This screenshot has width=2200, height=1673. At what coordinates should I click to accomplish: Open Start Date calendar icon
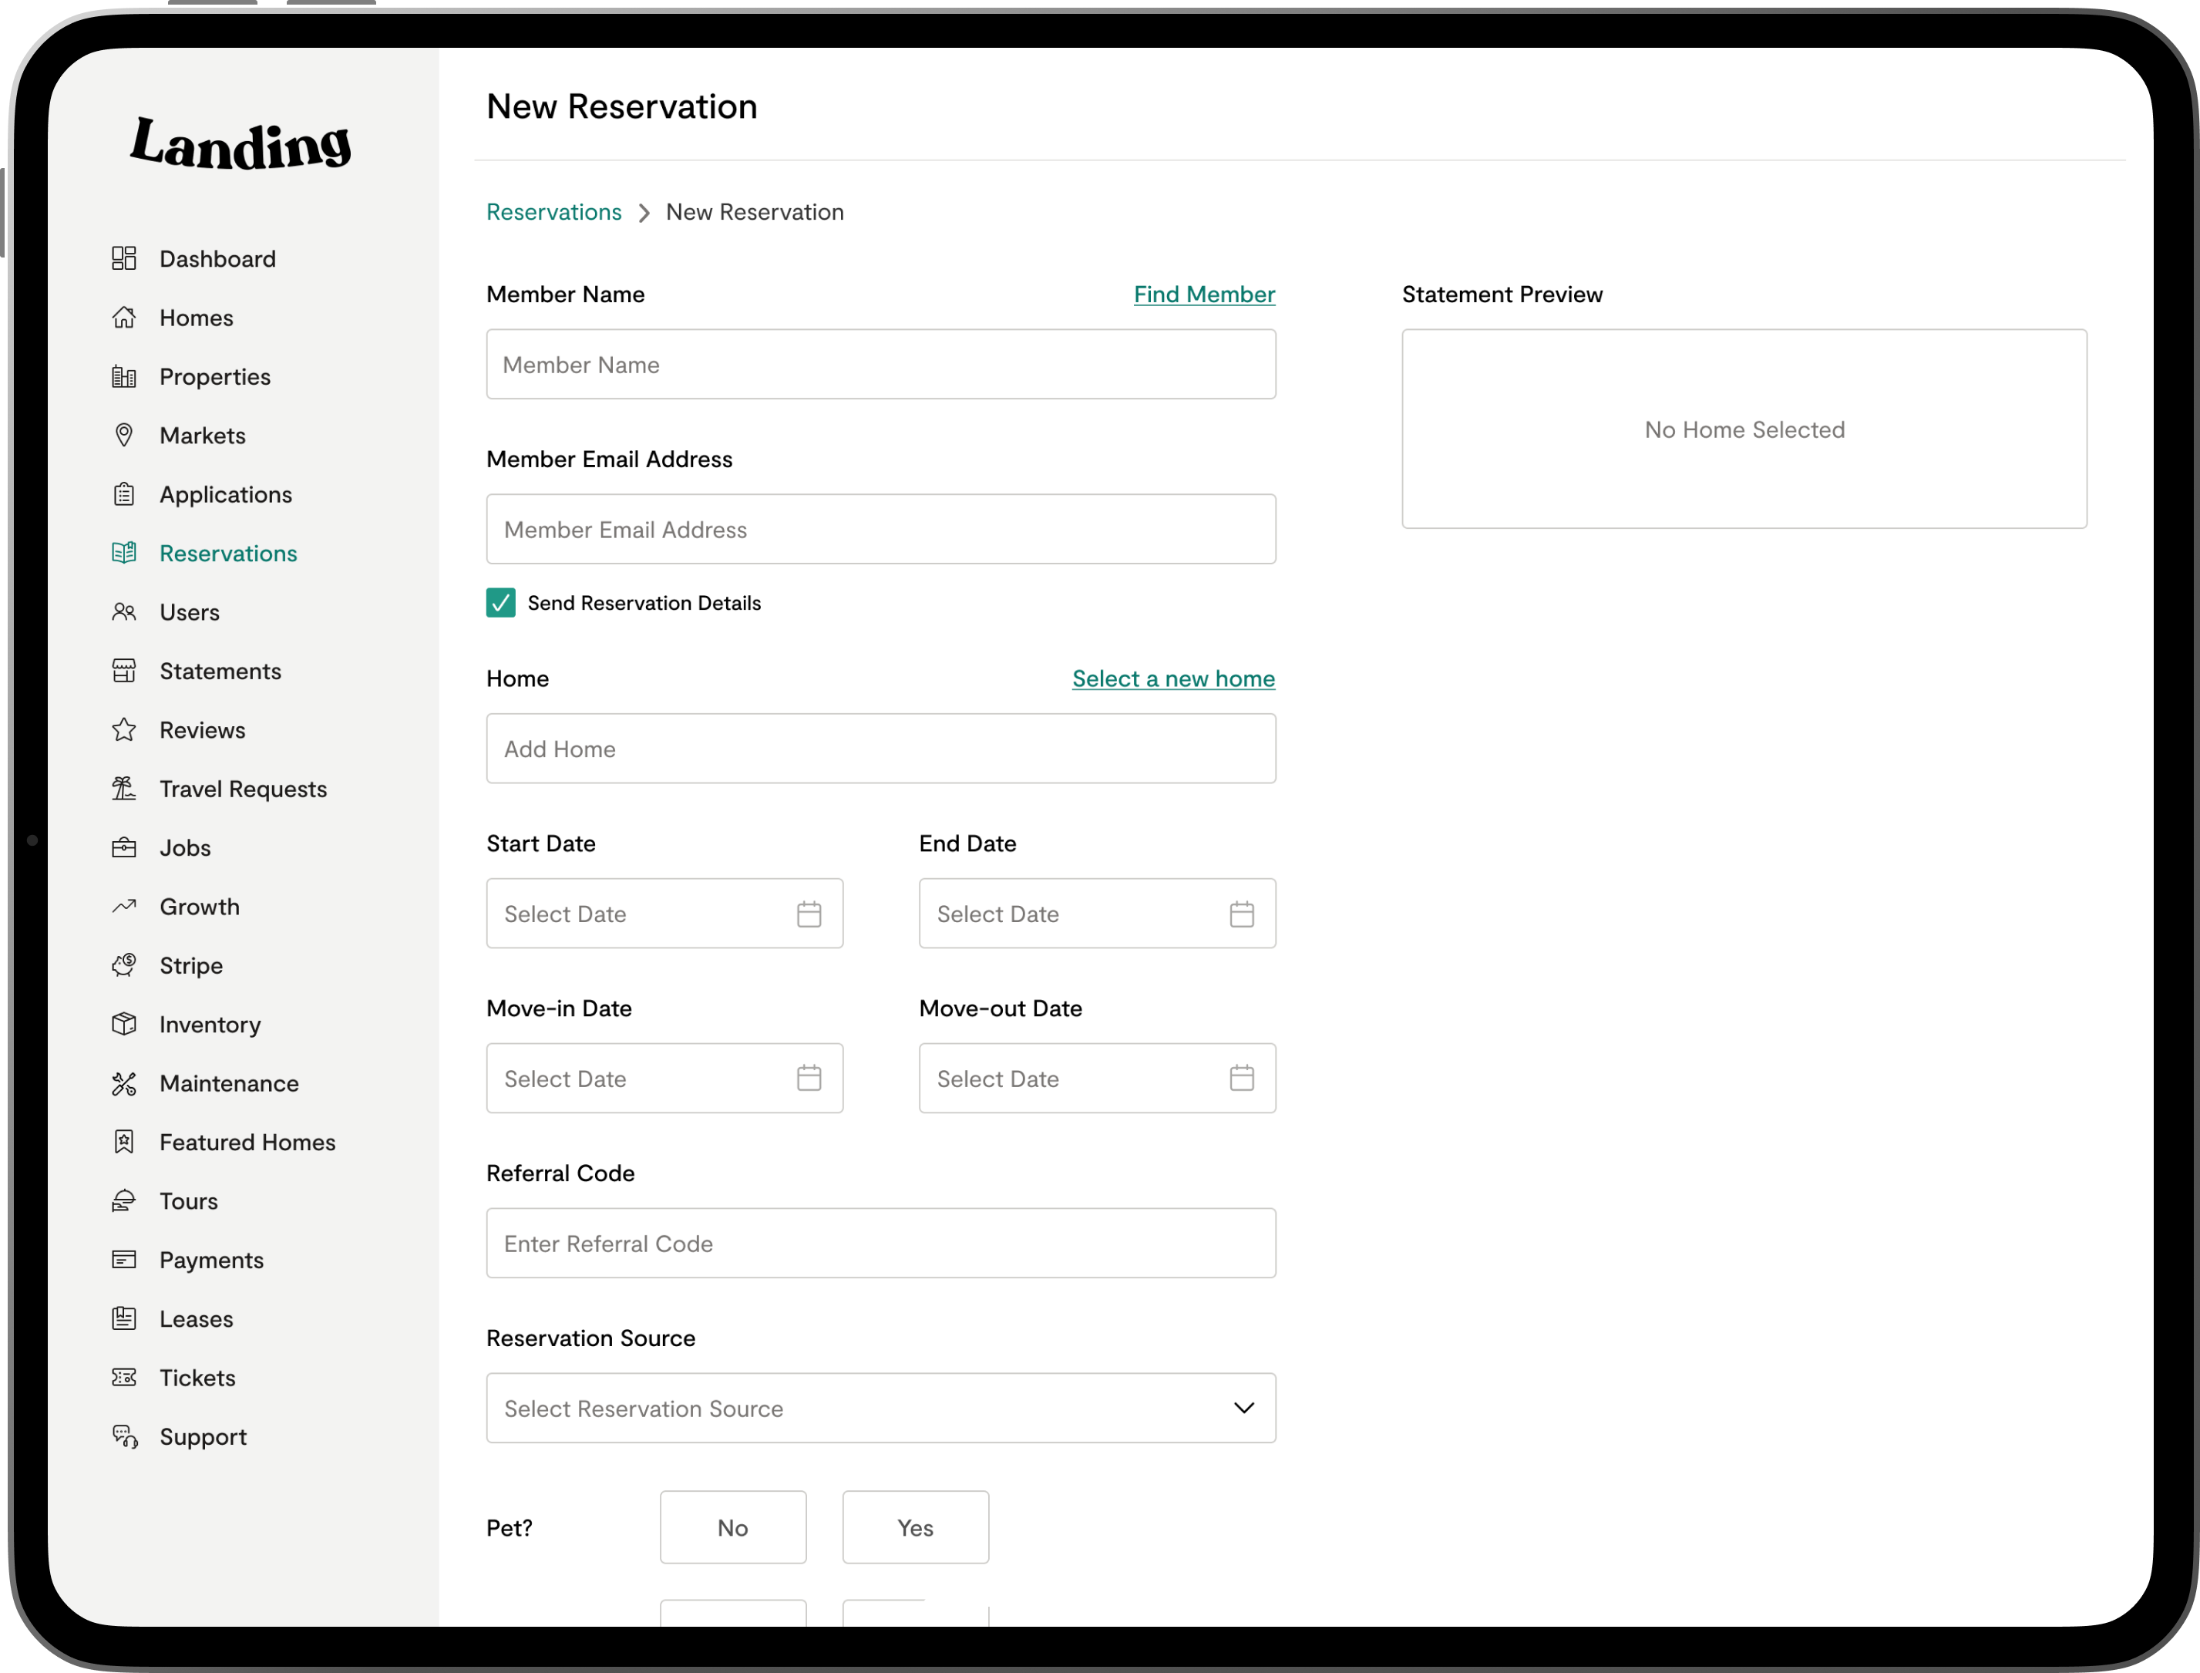click(809, 914)
